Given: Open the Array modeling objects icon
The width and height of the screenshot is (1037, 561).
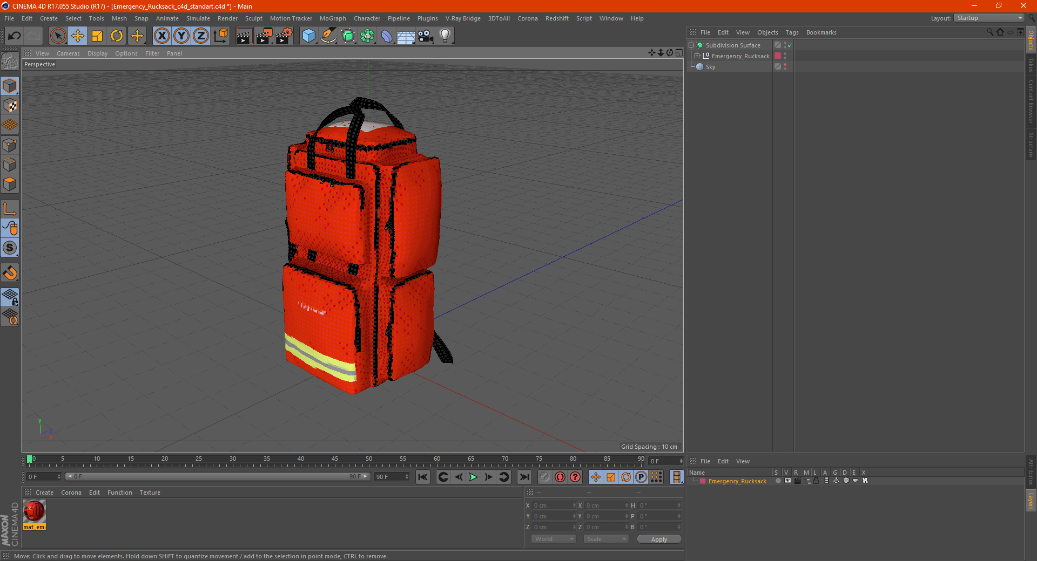Looking at the screenshot, I should (x=367, y=36).
